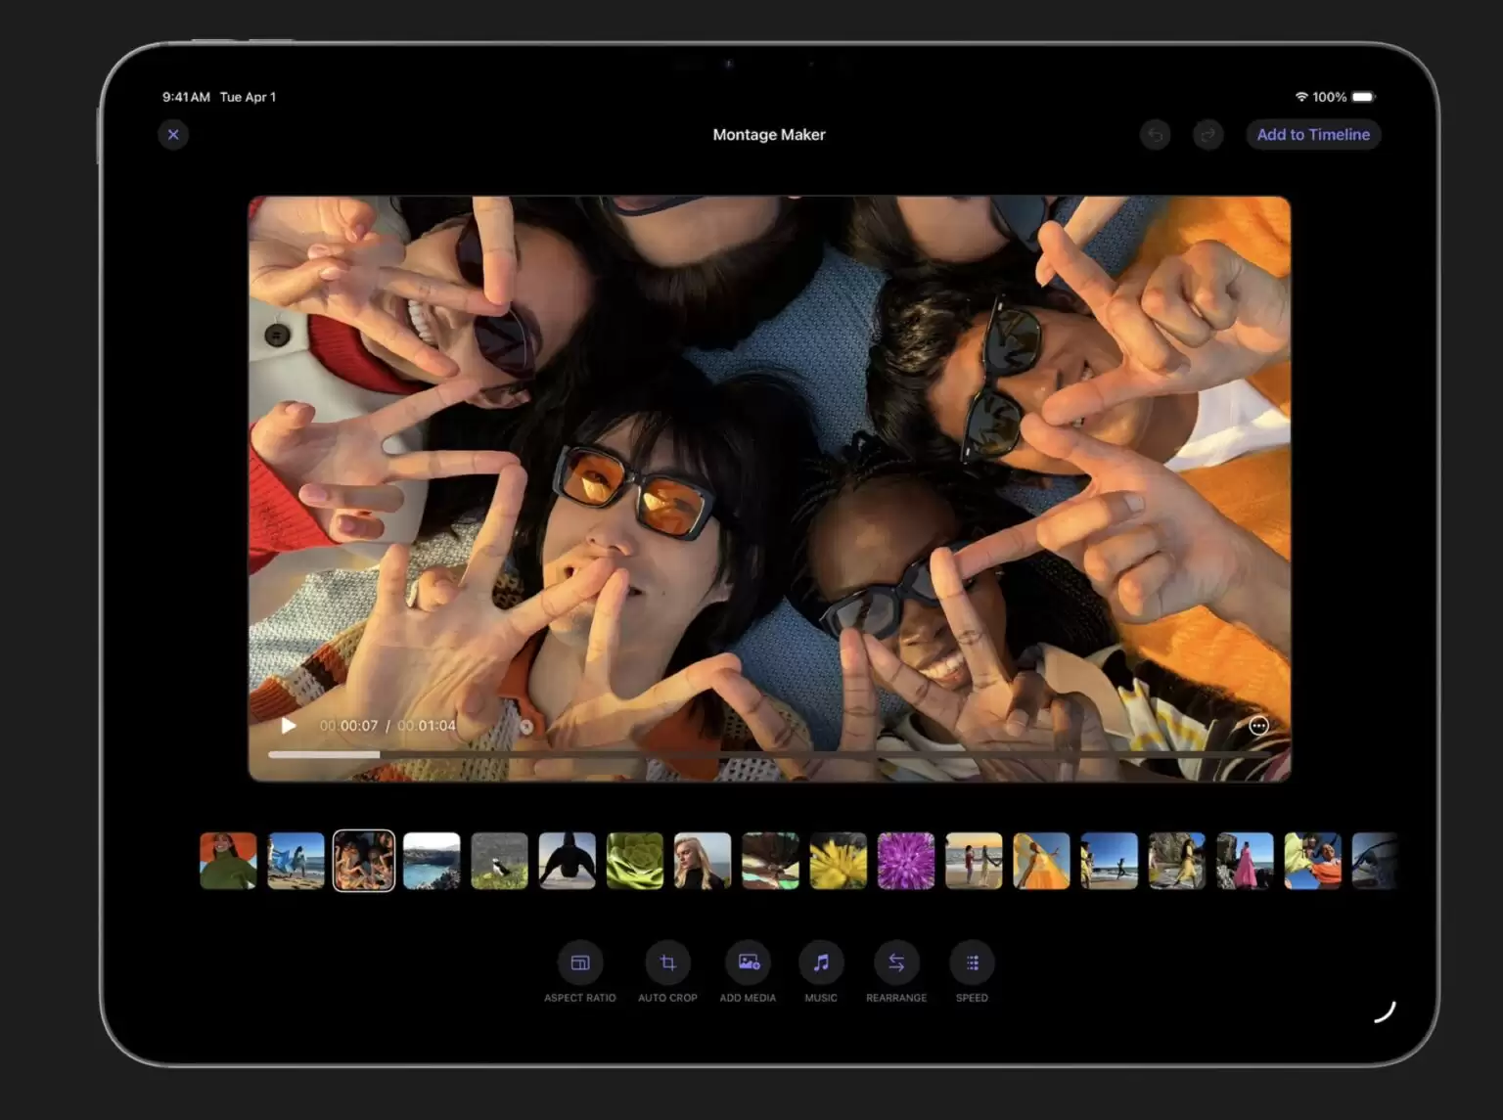Play the montage preview video
The height and width of the screenshot is (1120, 1503).
288,726
